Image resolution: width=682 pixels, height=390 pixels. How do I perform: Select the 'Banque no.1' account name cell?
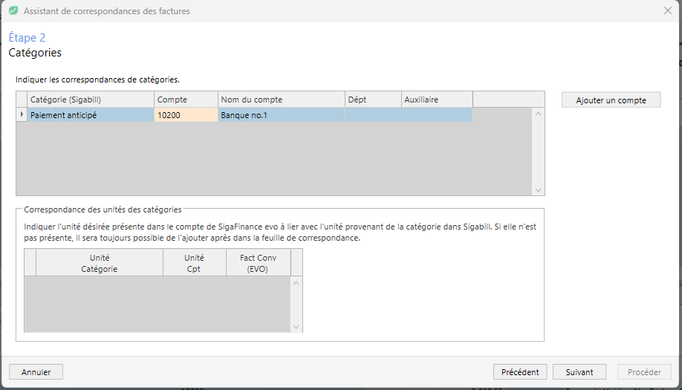coord(282,115)
